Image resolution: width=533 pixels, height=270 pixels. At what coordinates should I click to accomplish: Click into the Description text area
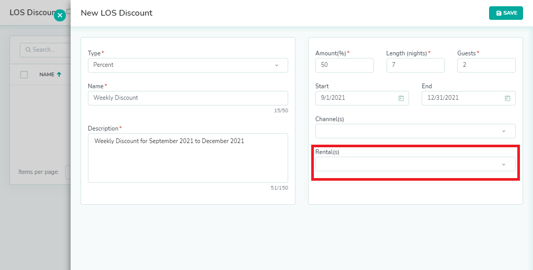pyautogui.click(x=188, y=158)
